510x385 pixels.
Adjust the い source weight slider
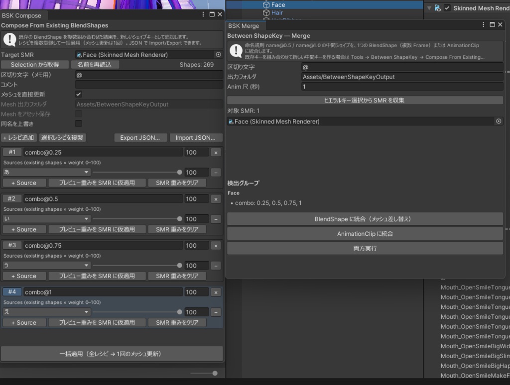click(x=136, y=219)
